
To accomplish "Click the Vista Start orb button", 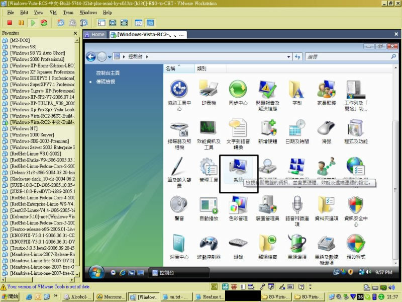I will click(x=96, y=272).
